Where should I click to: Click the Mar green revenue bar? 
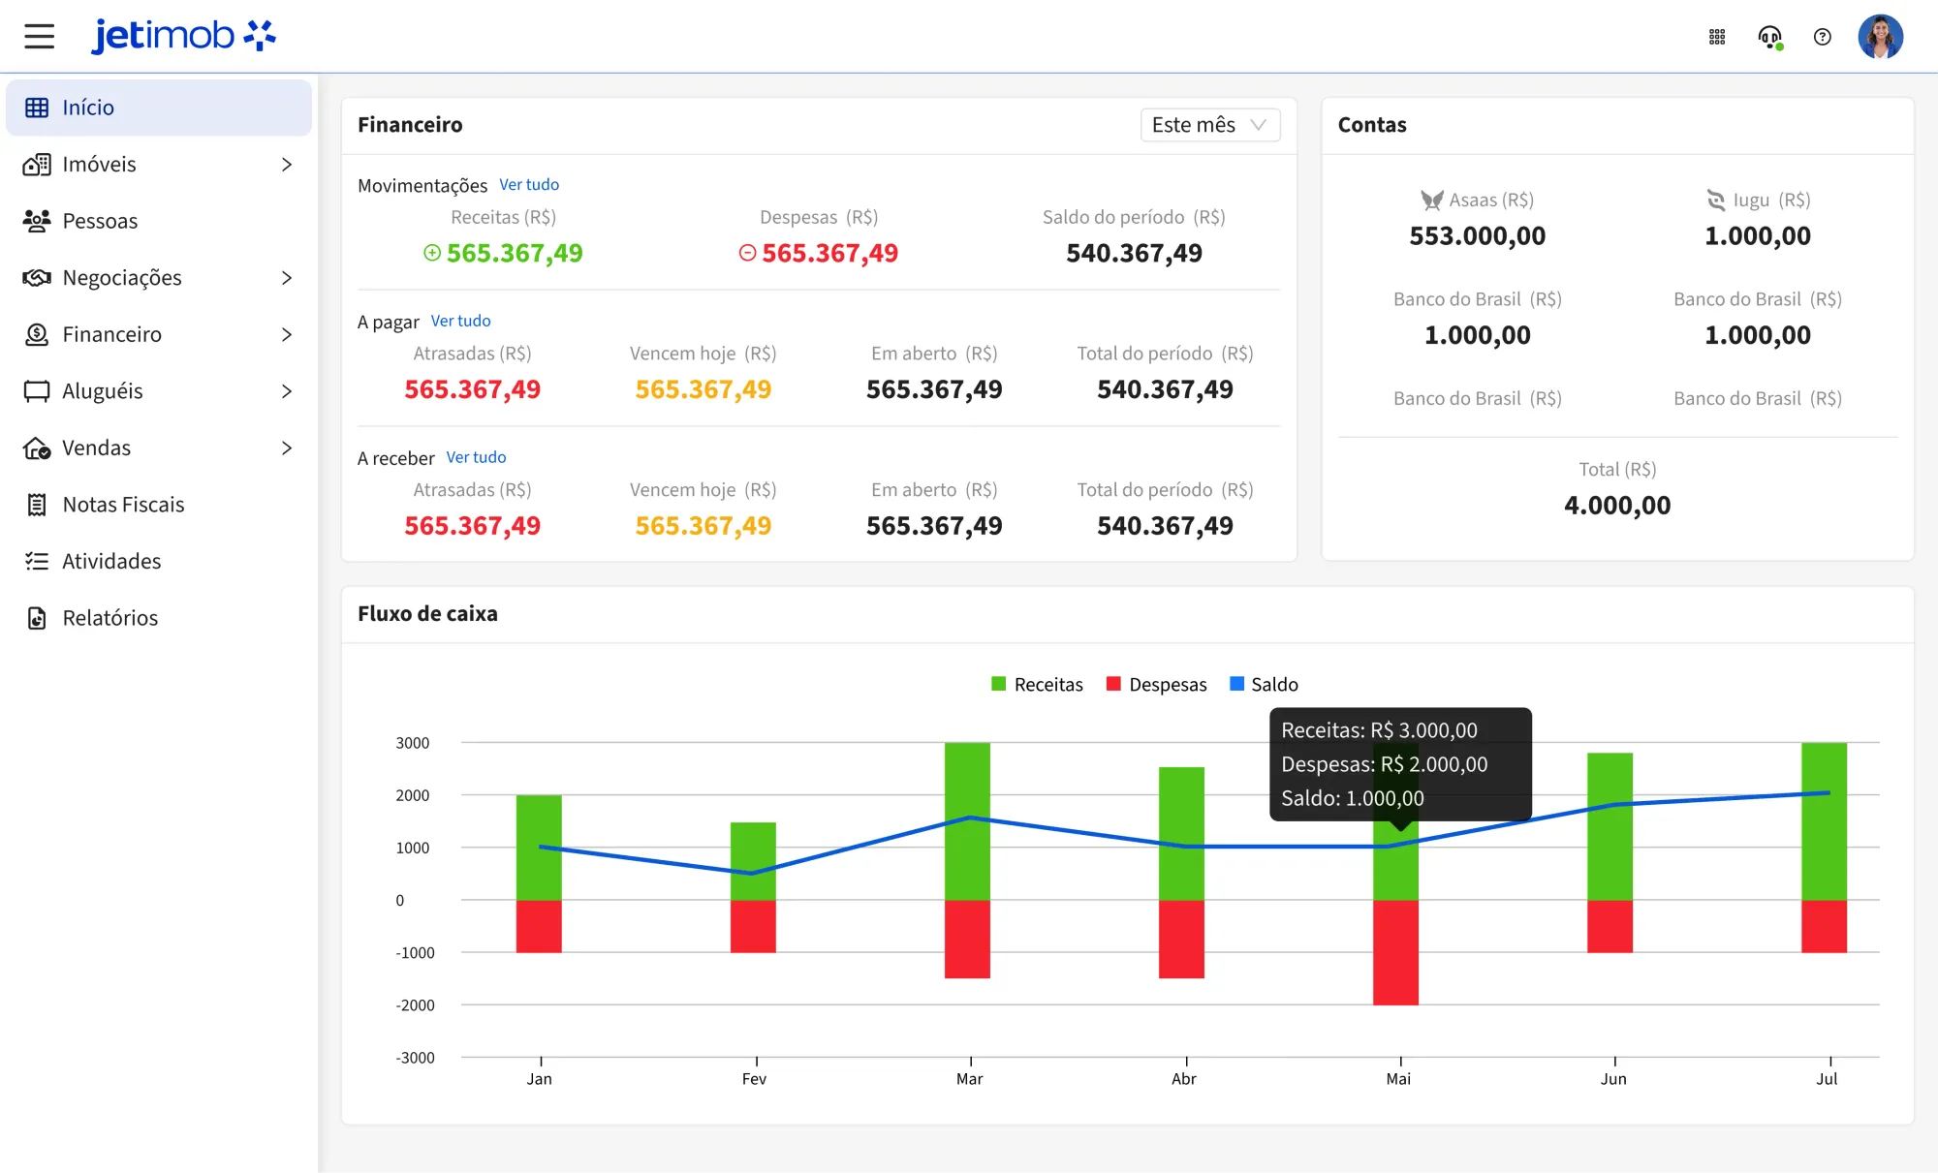[x=967, y=821]
